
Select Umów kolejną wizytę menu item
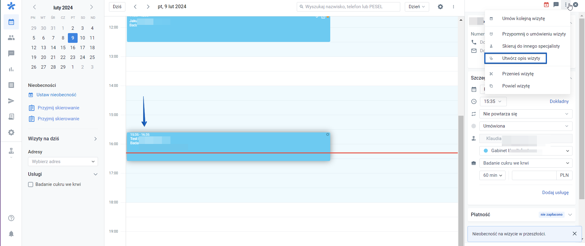point(527,19)
